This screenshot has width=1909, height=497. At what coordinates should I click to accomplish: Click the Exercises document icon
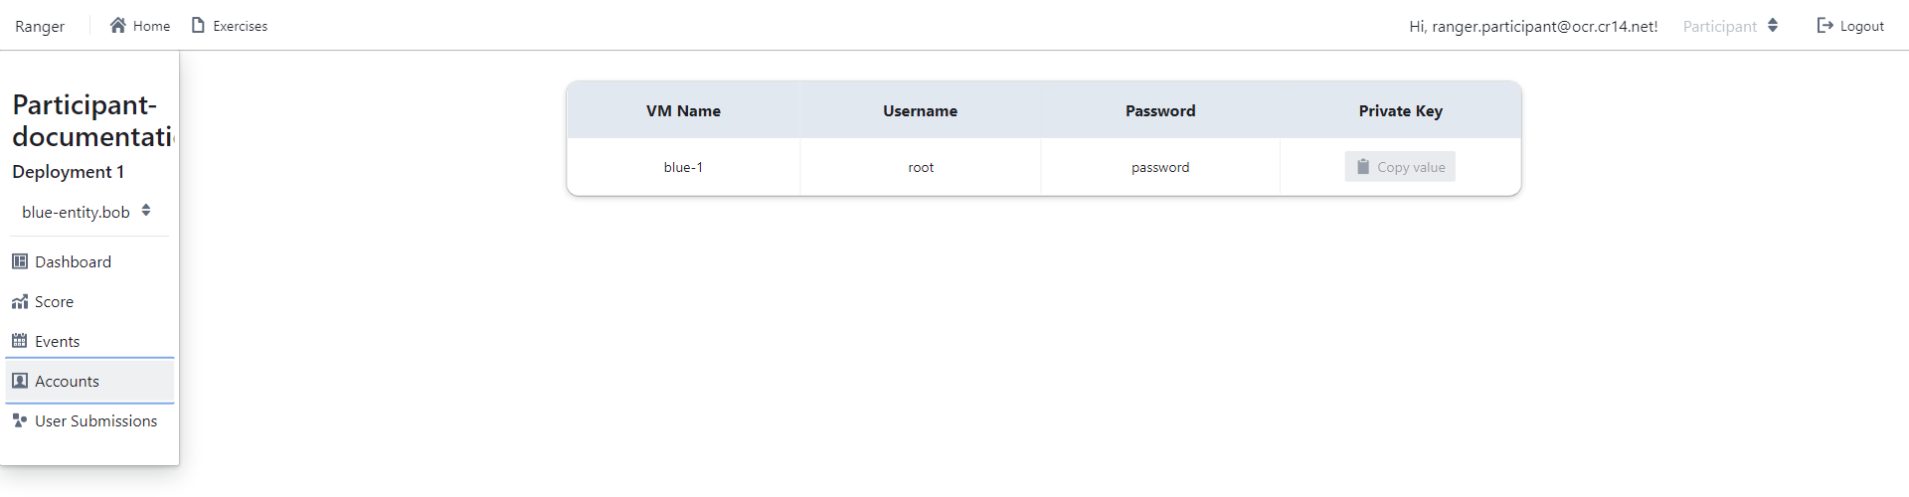click(198, 25)
